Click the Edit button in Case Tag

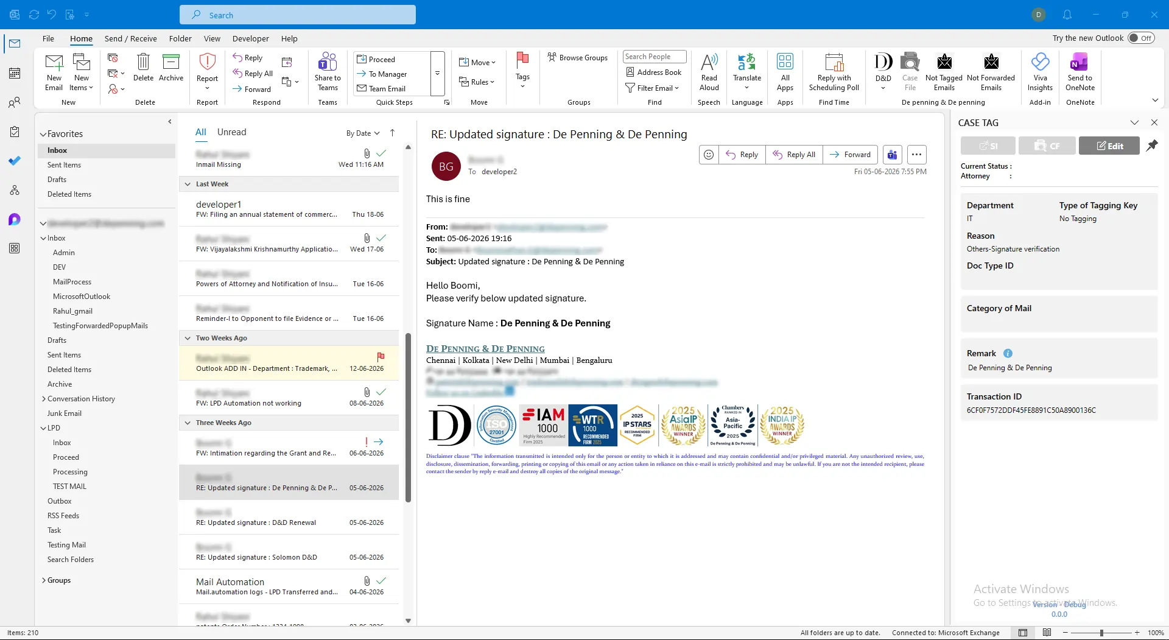[1109, 146]
